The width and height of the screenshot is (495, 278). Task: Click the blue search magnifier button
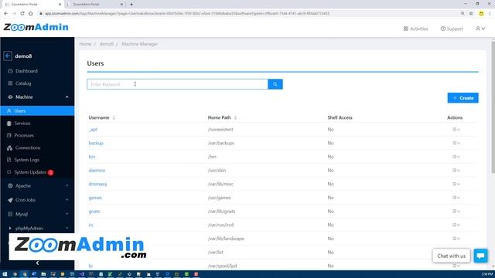(x=275, y=84)
